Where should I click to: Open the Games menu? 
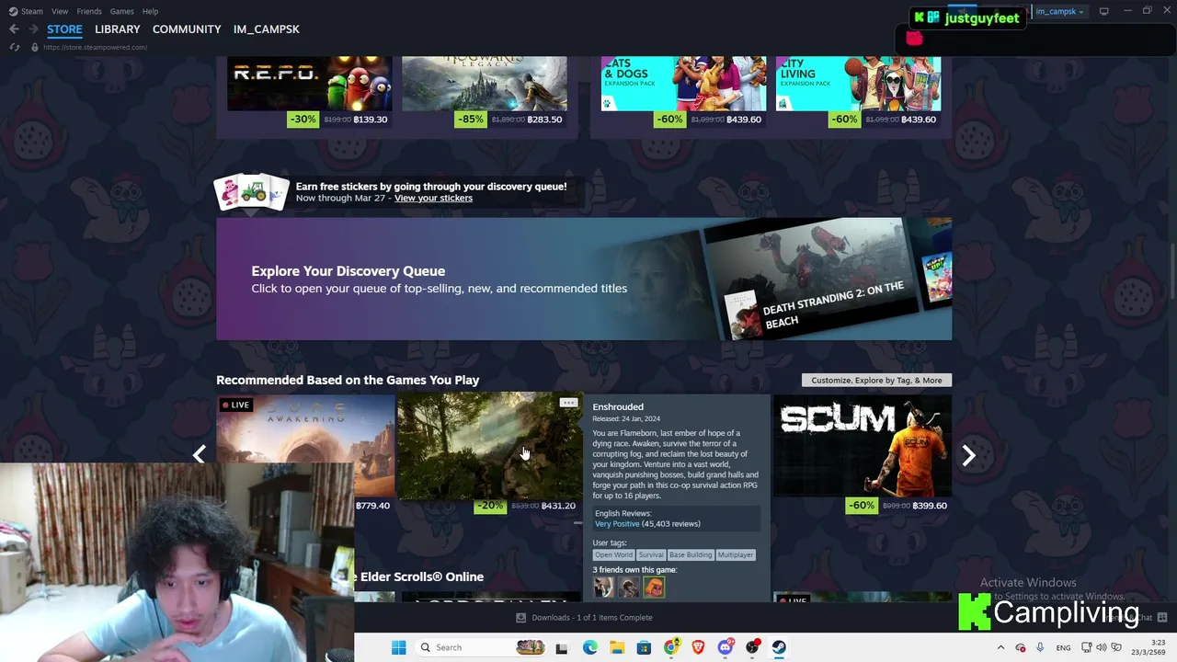121,11
